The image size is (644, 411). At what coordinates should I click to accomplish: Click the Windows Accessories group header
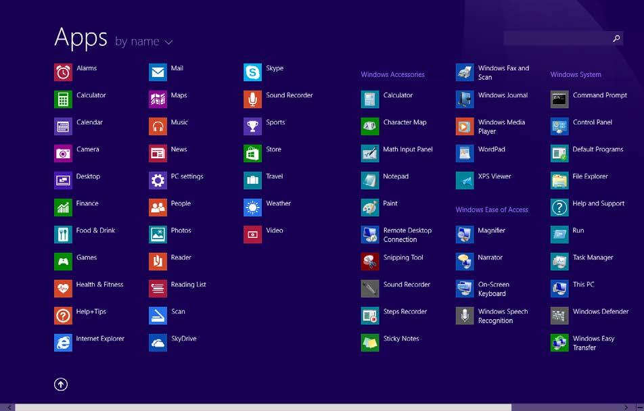(392, 74)
